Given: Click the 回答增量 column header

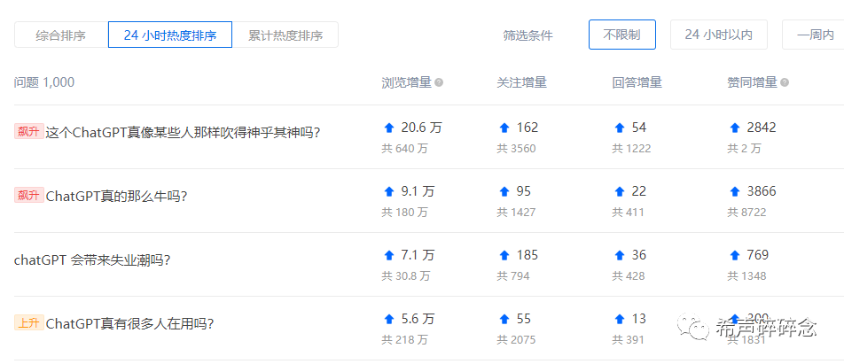Looking at the screenshot, I should [637, 82].
